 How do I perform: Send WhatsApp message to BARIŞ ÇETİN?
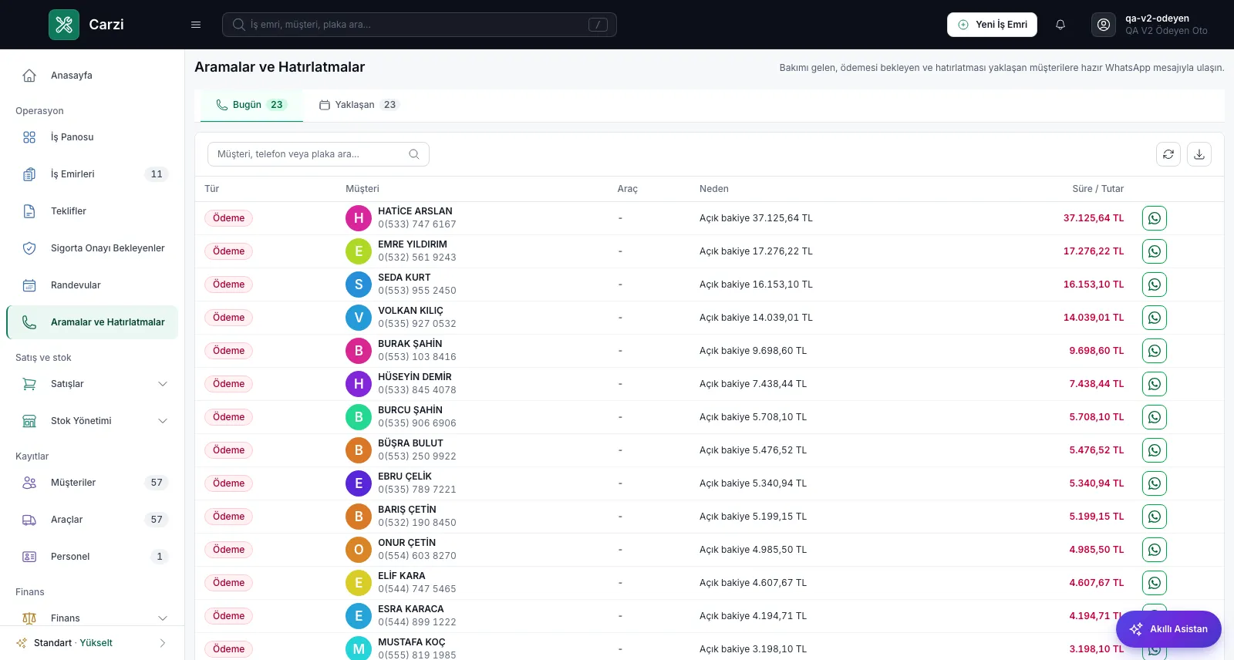1155,517
